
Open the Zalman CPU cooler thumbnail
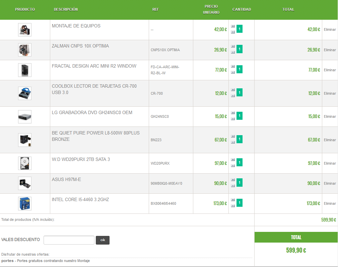tap(25, 50)
